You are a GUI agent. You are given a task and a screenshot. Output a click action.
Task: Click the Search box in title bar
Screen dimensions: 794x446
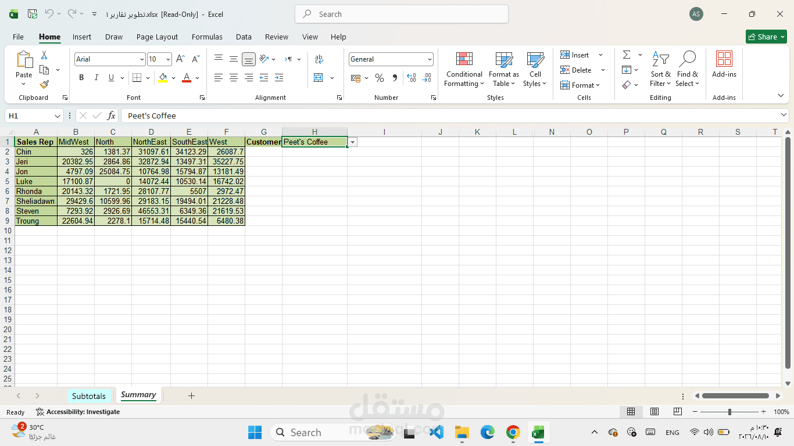tap(402, 14)
